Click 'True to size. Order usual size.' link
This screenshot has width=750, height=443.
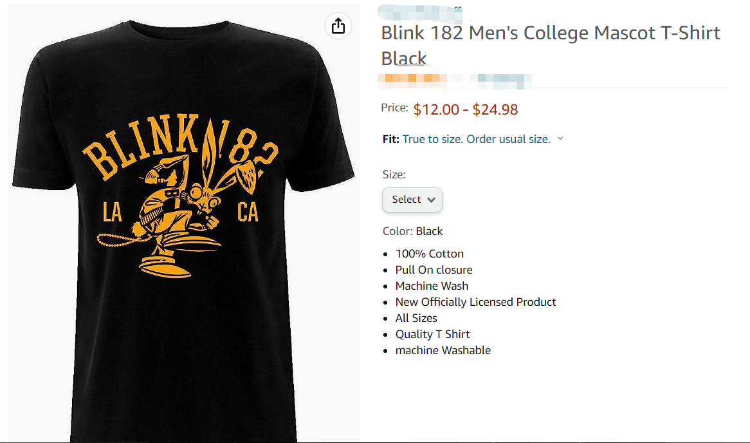[476, 139]
